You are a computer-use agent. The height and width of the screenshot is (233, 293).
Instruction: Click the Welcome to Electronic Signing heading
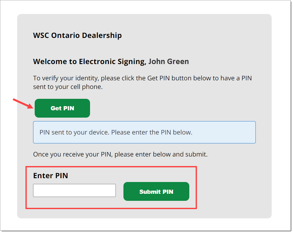point(111,62)
